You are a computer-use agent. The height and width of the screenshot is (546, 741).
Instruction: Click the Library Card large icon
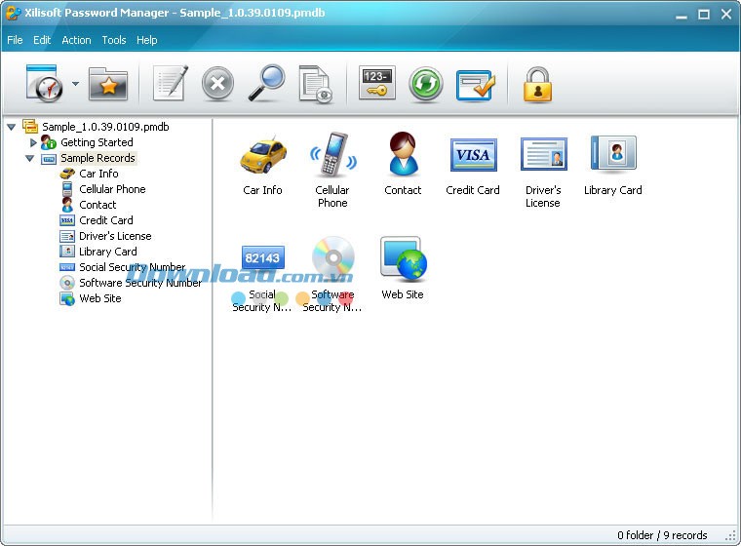pyautogui.click(x=613, y=153)
